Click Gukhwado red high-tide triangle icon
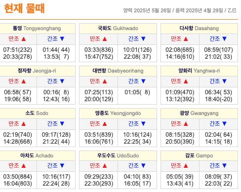This screenshot has height=192, width=241. coord(105,39)
